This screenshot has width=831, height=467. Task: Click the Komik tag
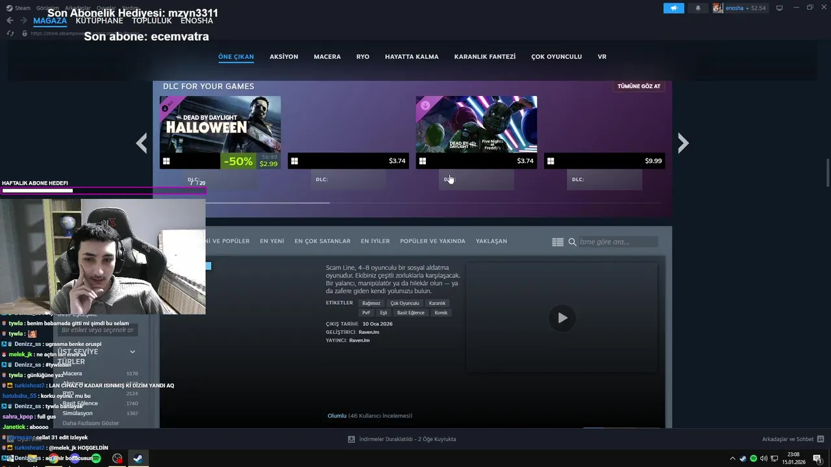(441, 313)
